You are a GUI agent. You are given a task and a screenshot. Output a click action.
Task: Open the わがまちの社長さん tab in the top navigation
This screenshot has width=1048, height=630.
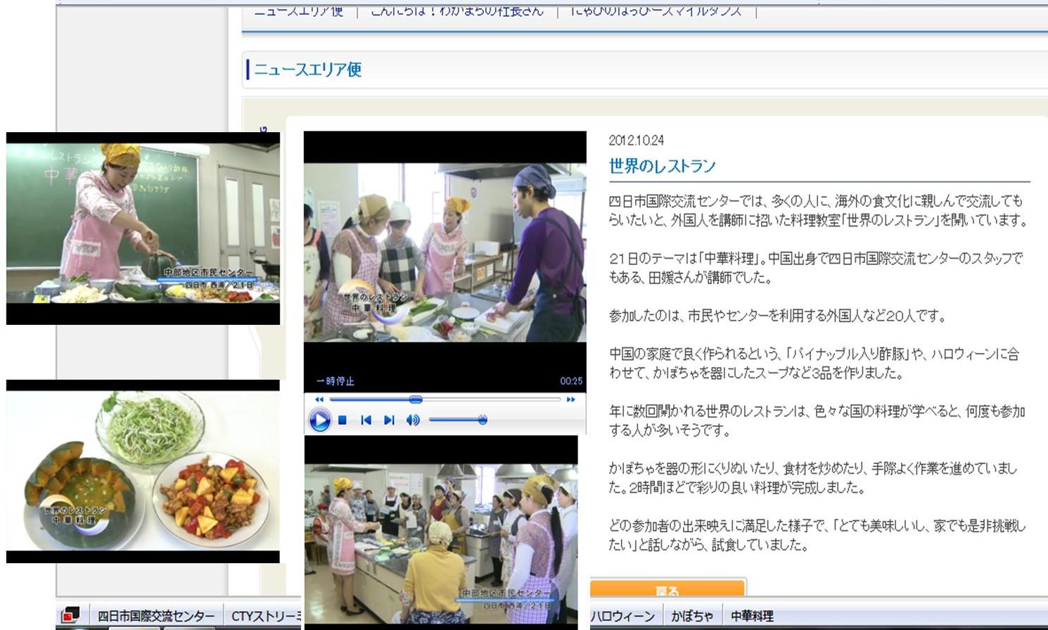tap(457, 11)
